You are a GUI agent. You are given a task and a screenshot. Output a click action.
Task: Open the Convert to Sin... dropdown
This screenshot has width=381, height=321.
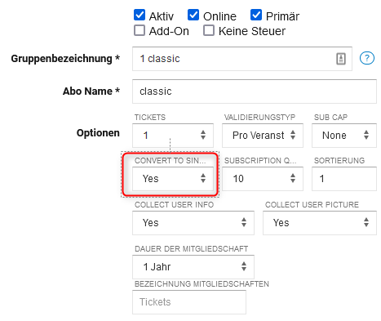(x=173, y=179)
